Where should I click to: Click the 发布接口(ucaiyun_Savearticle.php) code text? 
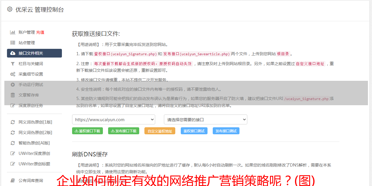[x=196, y=54]
